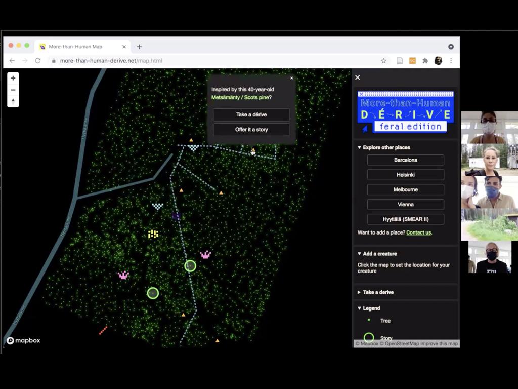Open the Chrome three-dot menu
Viewport: 518px width, 389px height.
[x=451, y=61]
